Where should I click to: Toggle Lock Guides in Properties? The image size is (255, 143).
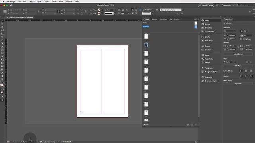[246, 76]
